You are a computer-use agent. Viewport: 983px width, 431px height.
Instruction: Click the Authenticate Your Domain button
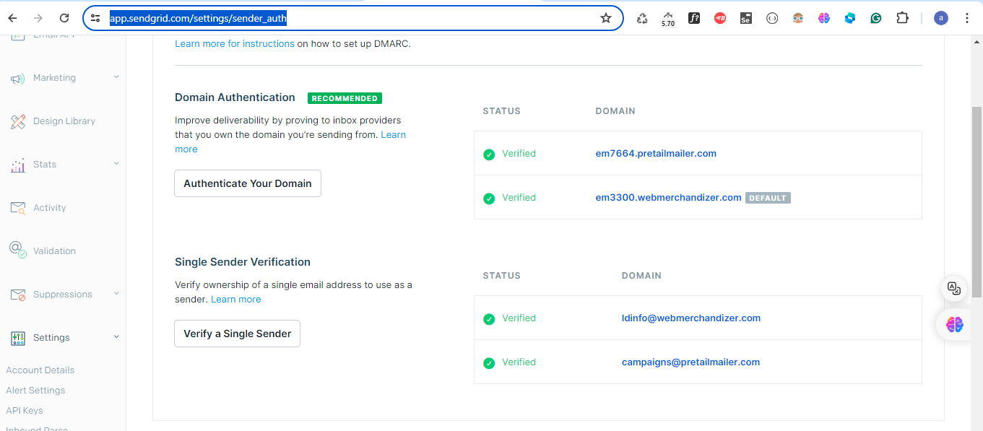pos(247,183)
